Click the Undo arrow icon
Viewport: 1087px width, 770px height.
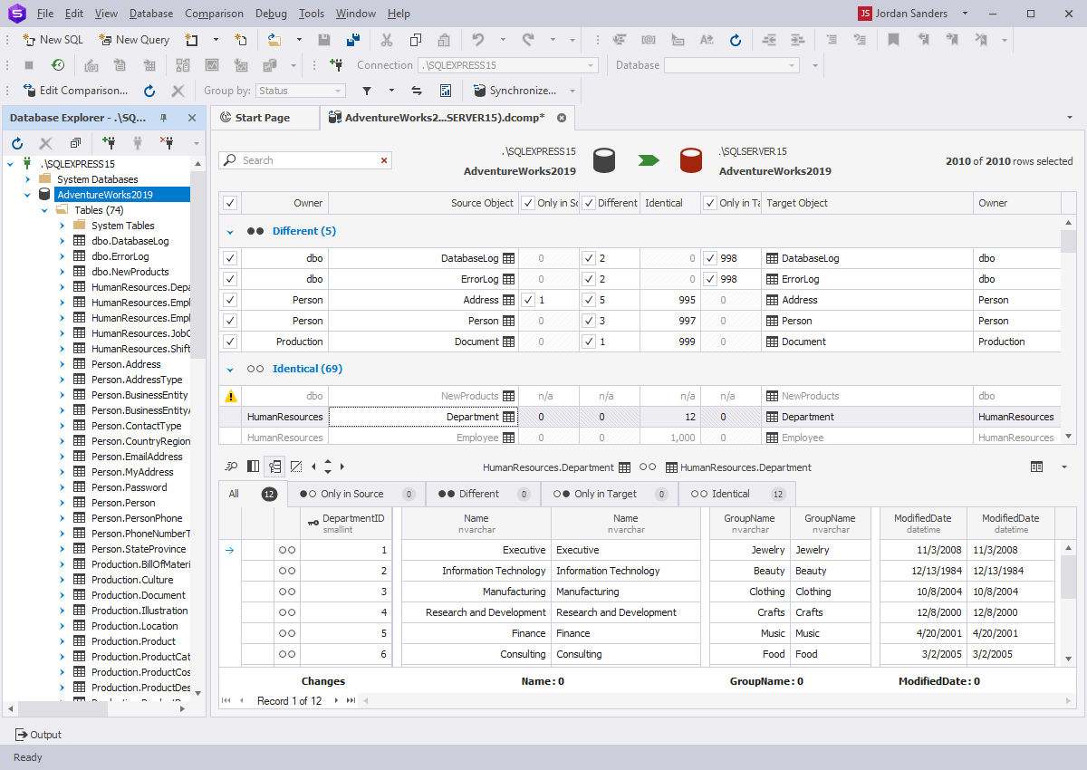(x=477, y=40)
